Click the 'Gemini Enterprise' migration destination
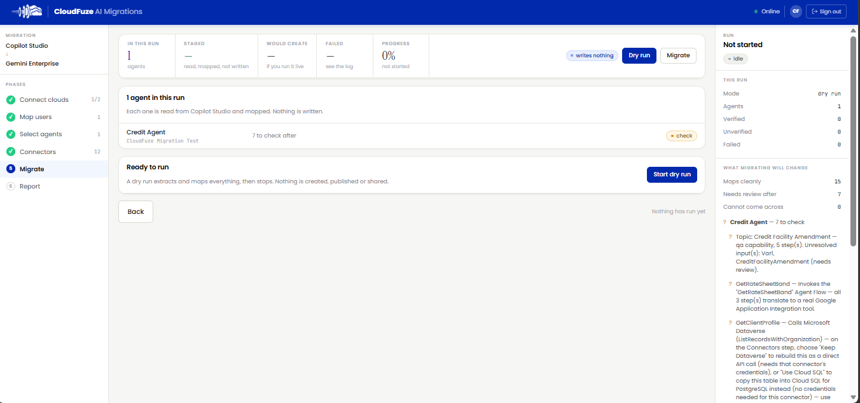The height and width of the screenshot is (403, 860). tap(32, 64)
